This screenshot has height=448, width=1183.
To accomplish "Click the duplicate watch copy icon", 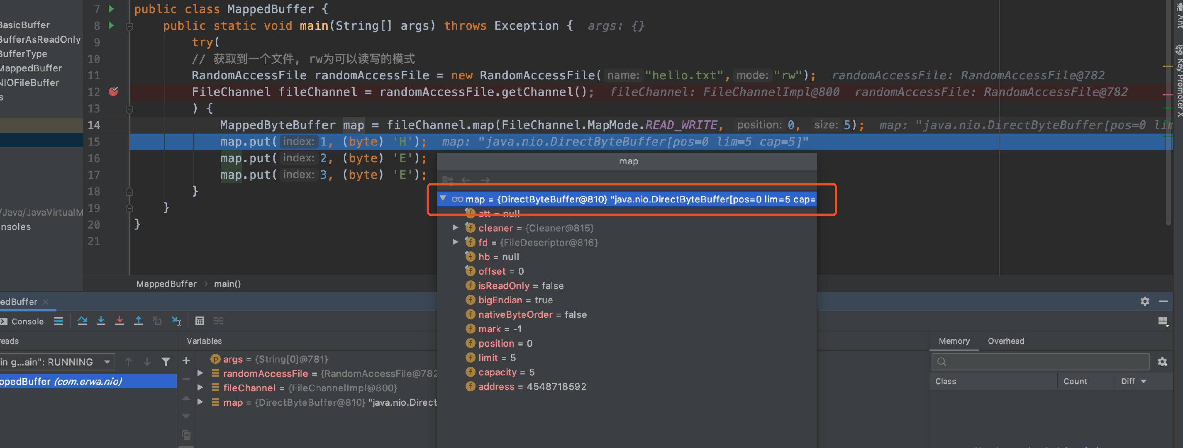I will pyautogui.click(x=186, y=434).
